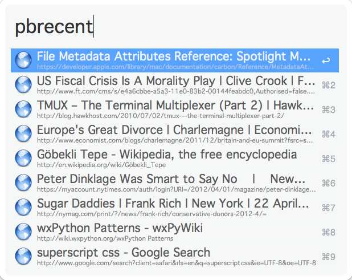The height and width of the screenshot is (280, 352).
Task: Open wxPython Patterns wxPyWiki result
Action: click(x=175, y=232)
